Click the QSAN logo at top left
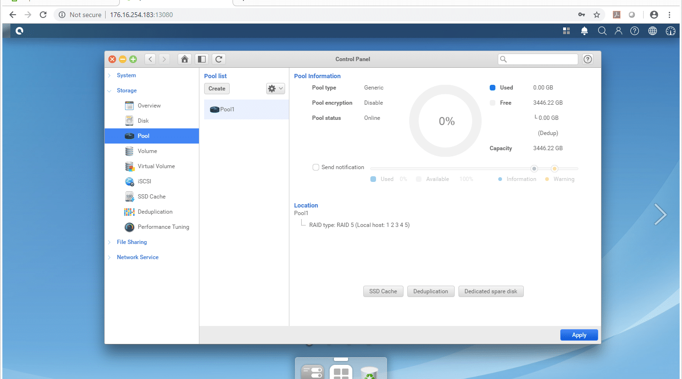The image size is (682, 379). 19,31
